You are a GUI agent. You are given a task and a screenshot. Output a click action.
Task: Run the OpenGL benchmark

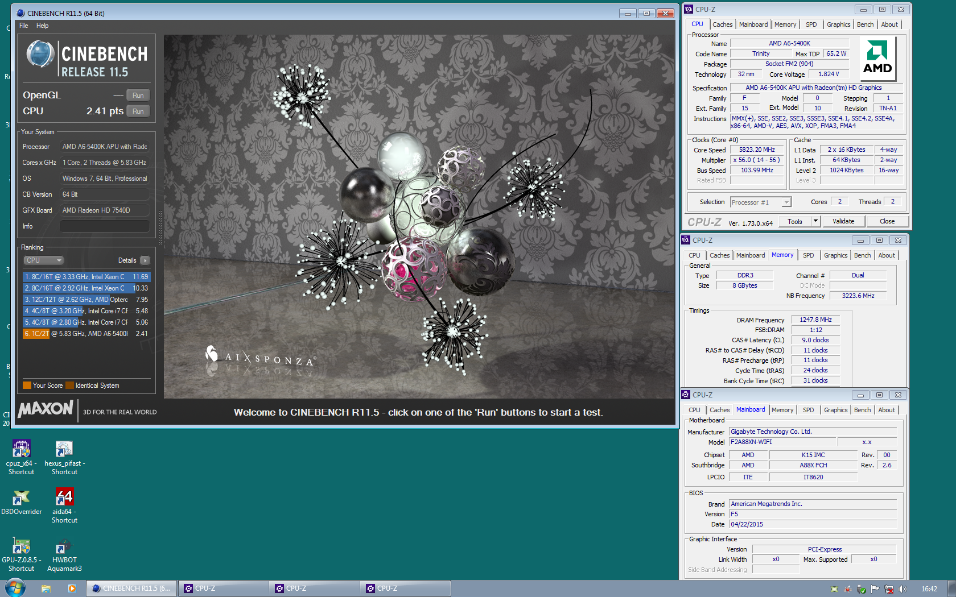138,96
